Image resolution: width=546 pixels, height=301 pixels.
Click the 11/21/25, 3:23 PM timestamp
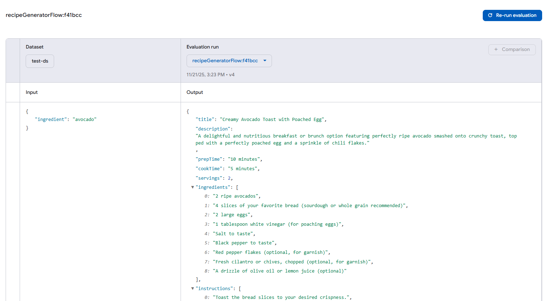(206, 75)
